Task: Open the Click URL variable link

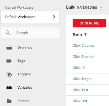Action: (x=80, y=101)
